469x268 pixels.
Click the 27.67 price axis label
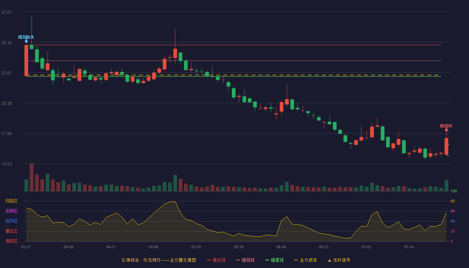6,12
